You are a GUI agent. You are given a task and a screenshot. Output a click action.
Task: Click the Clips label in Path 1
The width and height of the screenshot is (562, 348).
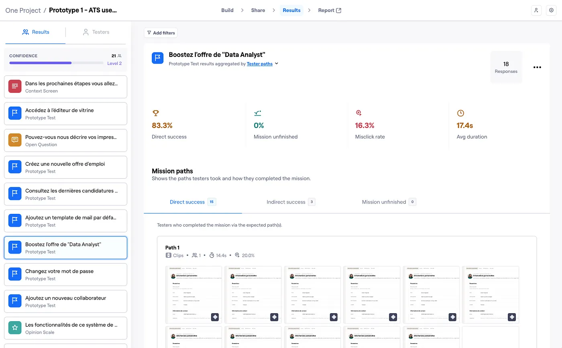tap(178, 255)
